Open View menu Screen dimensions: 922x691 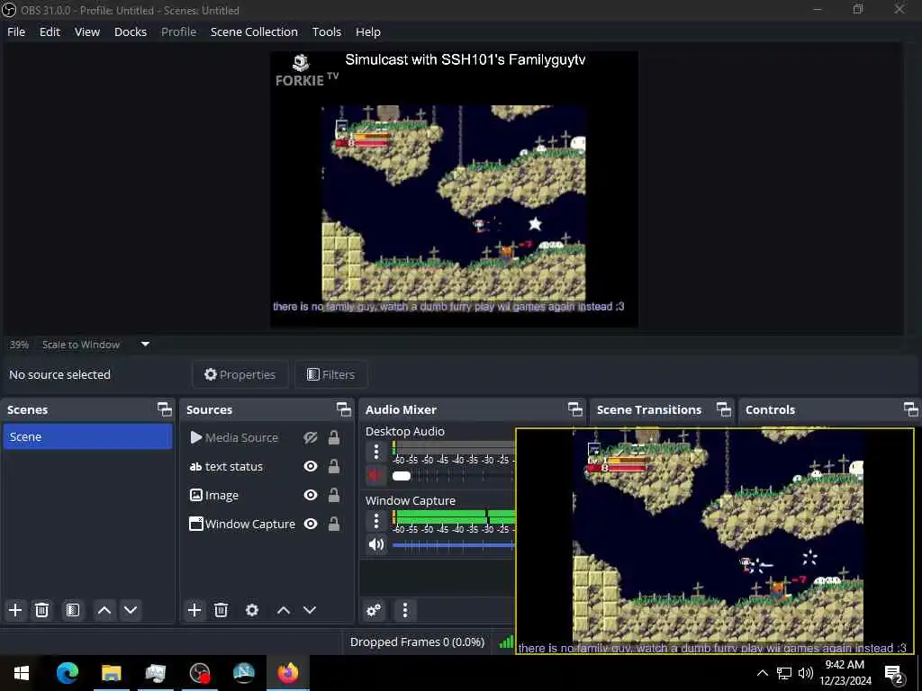87,31
